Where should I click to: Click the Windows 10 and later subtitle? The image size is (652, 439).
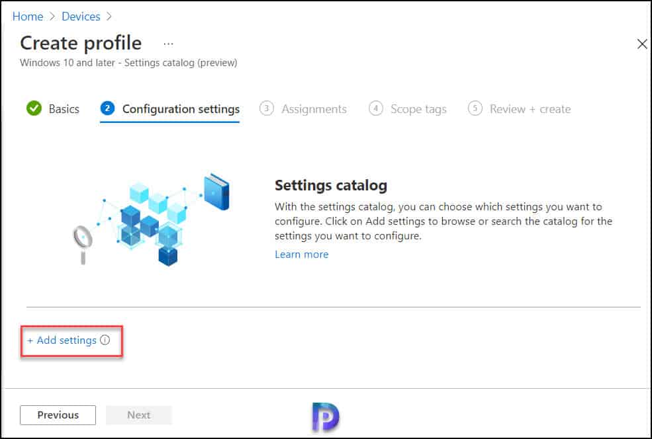[128, 63]
